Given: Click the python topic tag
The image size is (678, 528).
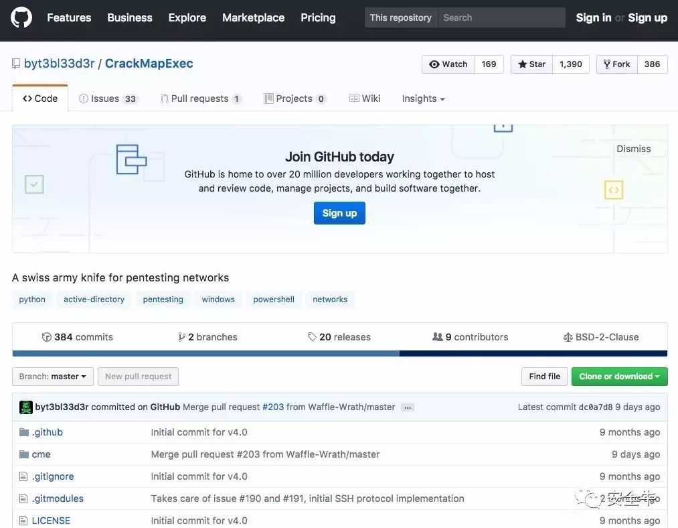Looking at the screenshot, I should point(32,300).
